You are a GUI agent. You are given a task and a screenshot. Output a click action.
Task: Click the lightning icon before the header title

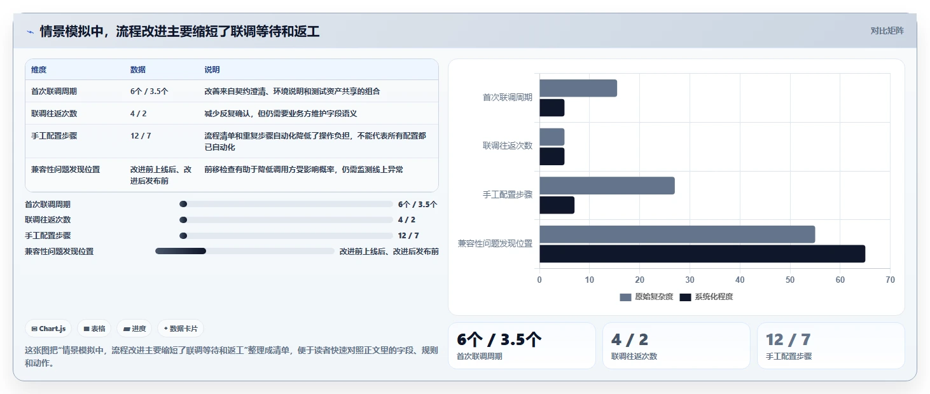click(x=31, y=31)
